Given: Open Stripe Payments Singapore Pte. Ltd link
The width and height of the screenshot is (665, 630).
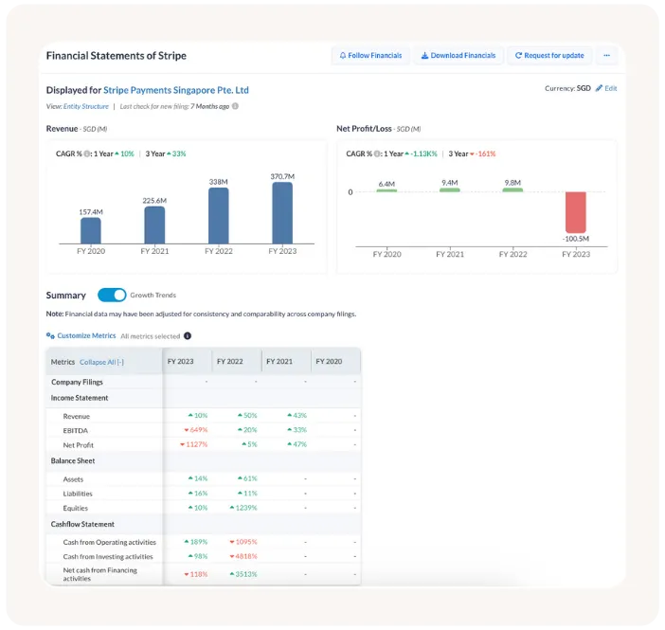Looking at the screenshot, I should click(176, 90).
